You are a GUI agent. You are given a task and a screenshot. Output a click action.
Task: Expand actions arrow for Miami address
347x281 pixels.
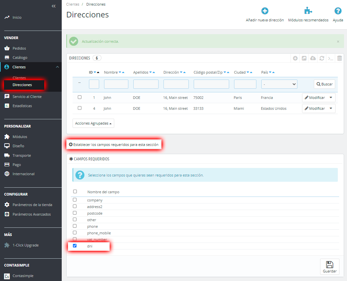tap(331, 108)
